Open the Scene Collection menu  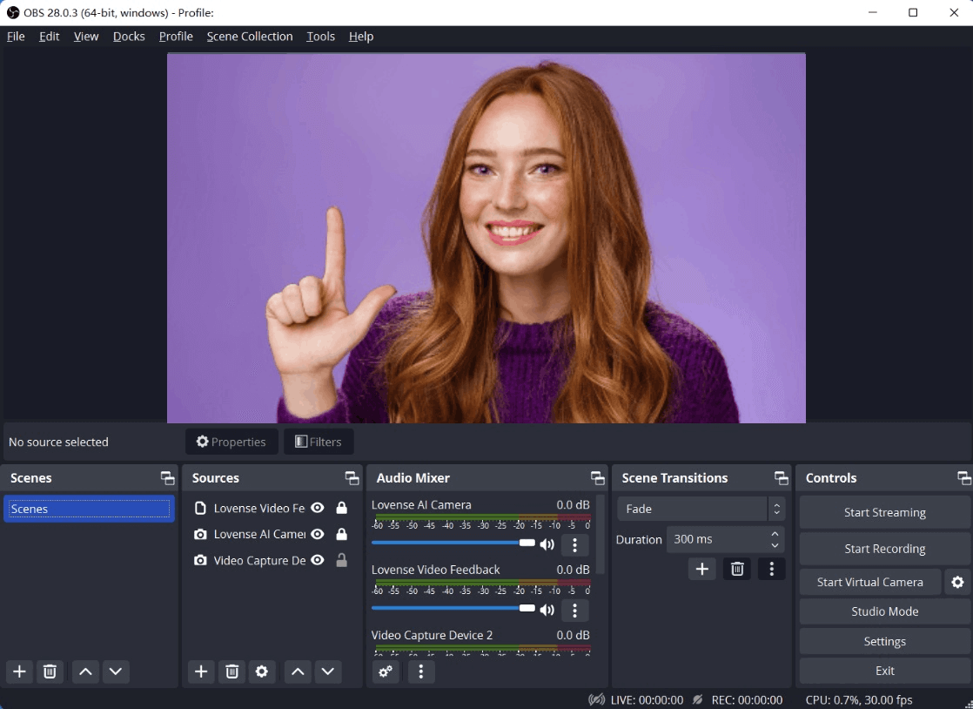249,37
